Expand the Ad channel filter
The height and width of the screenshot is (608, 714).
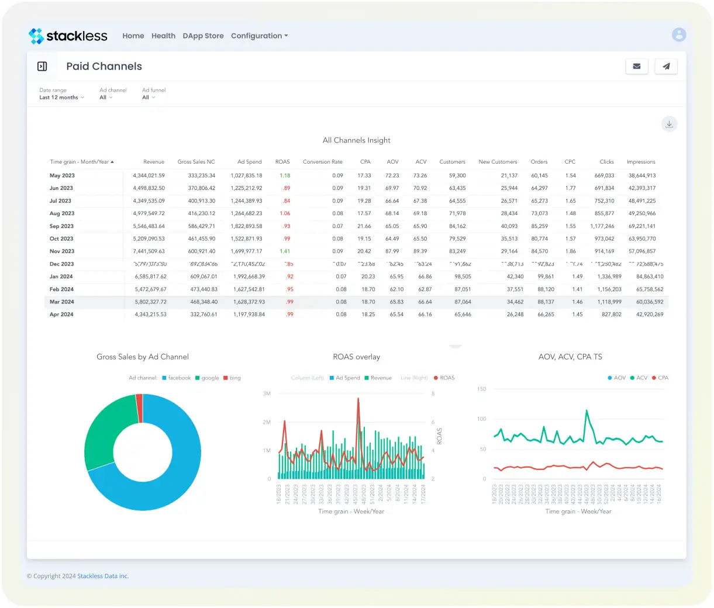pos(106,98)
